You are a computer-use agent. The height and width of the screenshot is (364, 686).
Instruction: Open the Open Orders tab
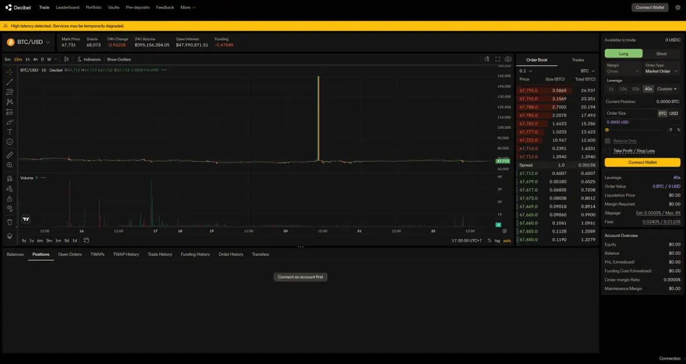[x=70, y=254]
